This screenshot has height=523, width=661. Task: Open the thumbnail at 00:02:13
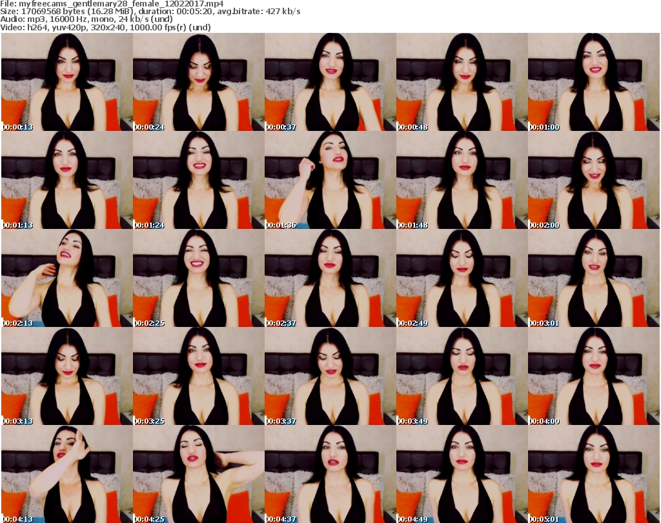[67, 278]
